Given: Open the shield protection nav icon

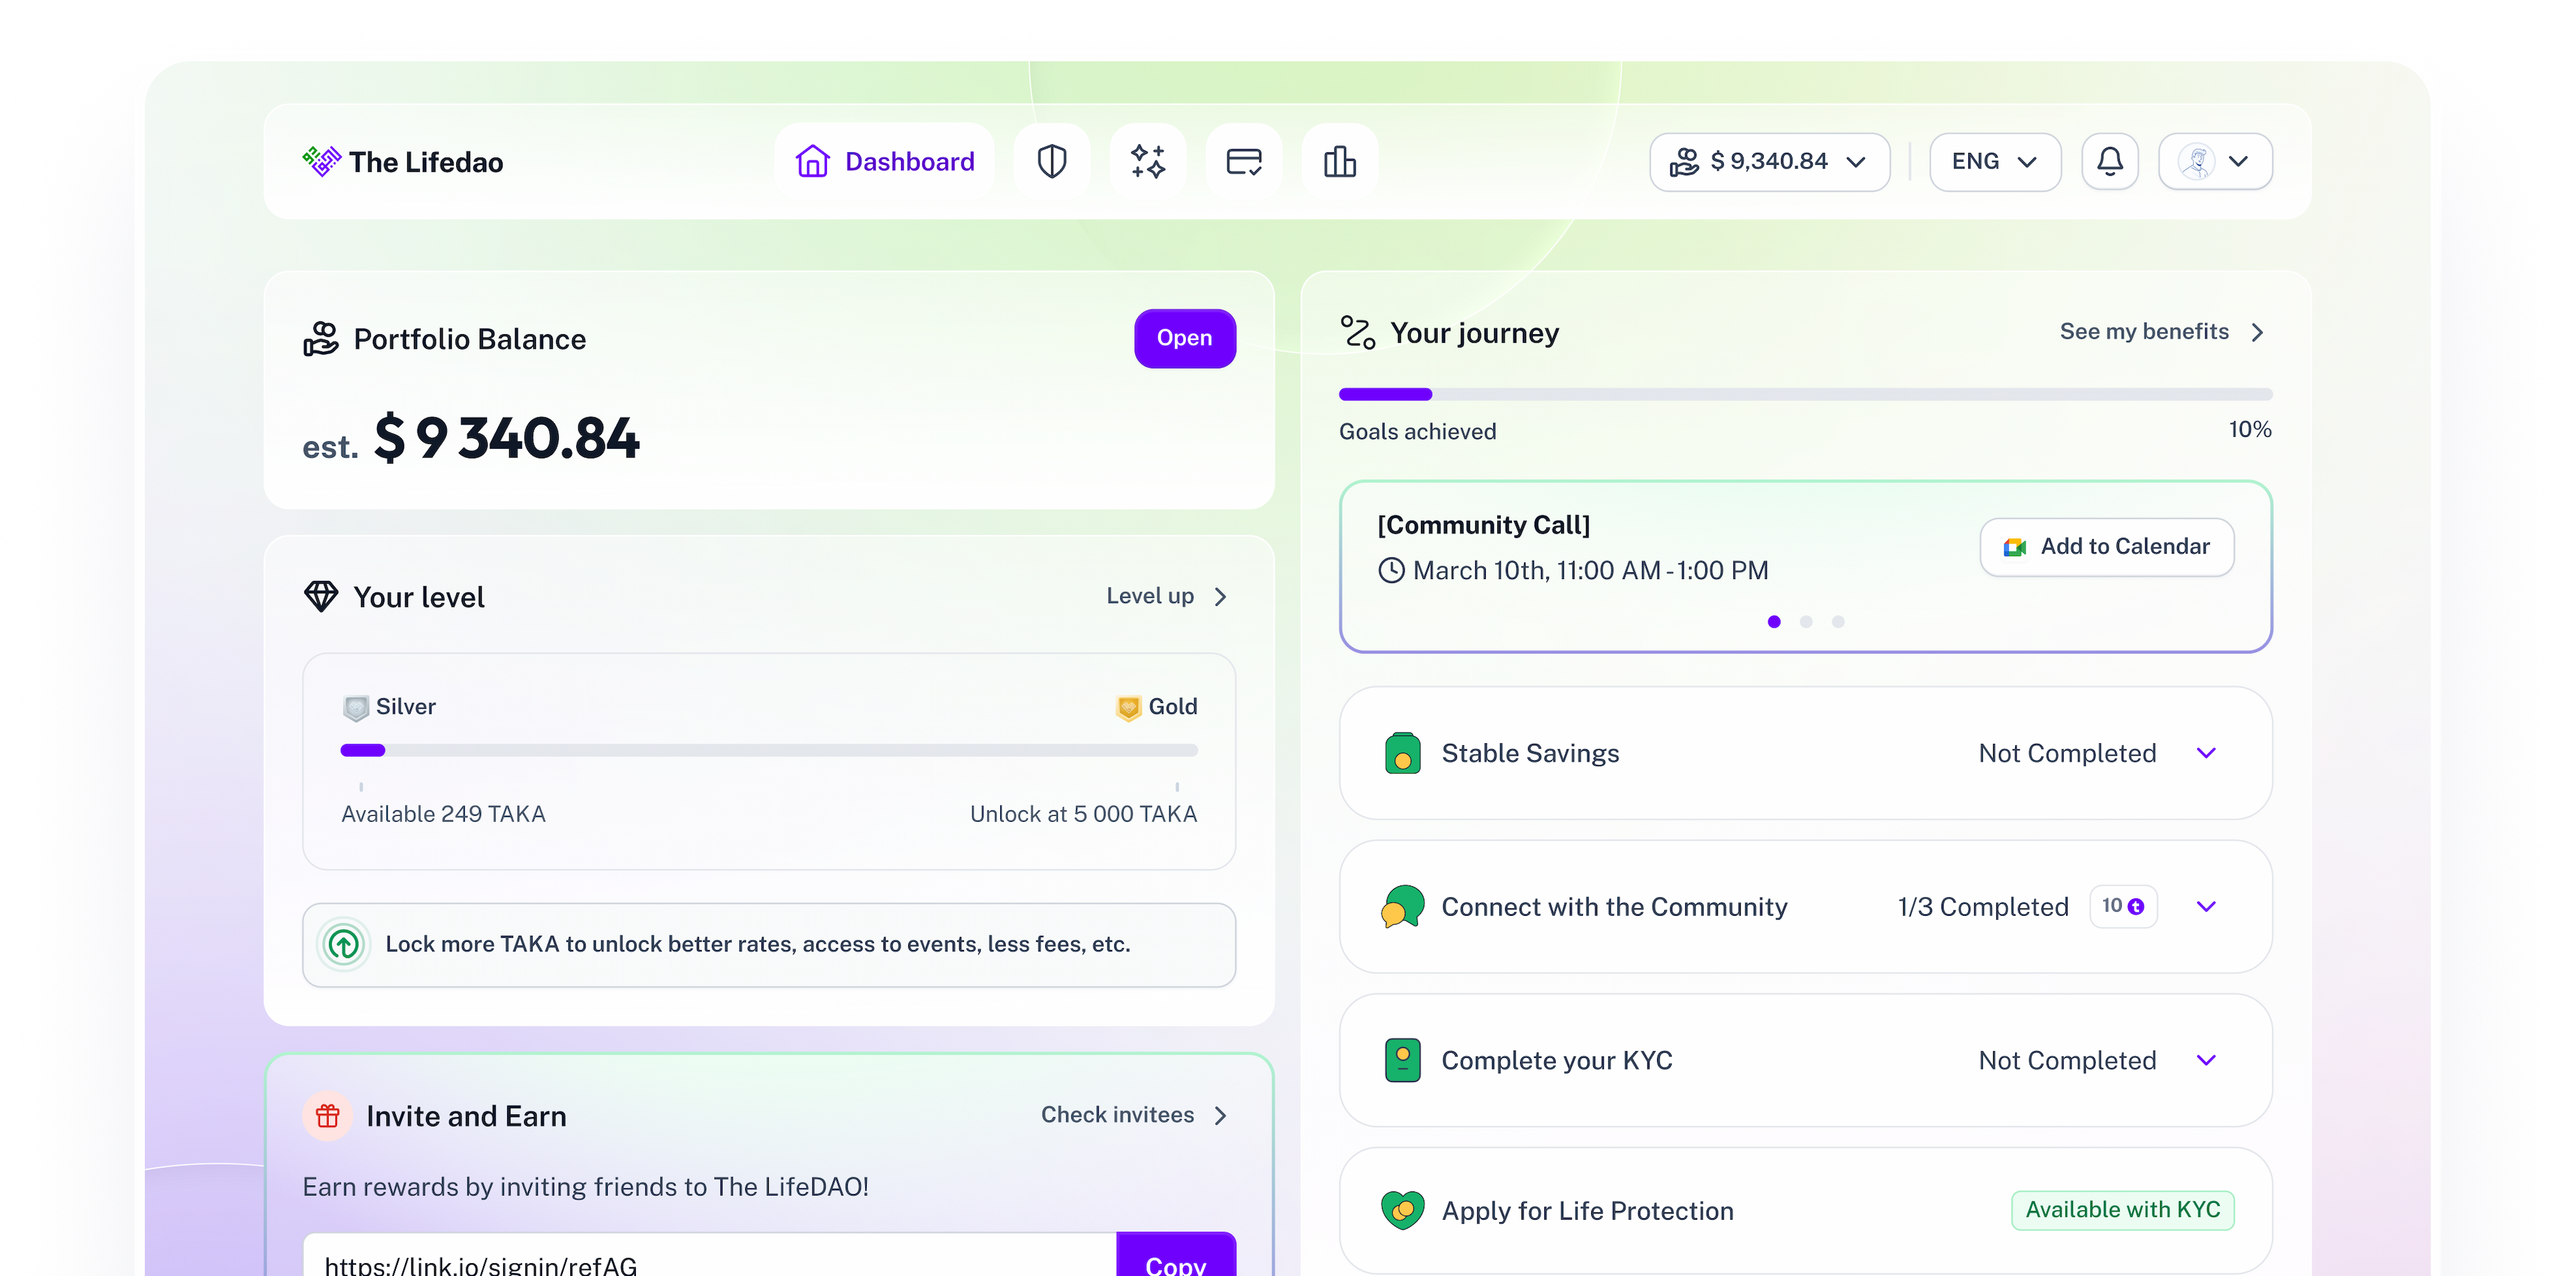Looking at the screenshot, I should click(x=1051, y=161).
